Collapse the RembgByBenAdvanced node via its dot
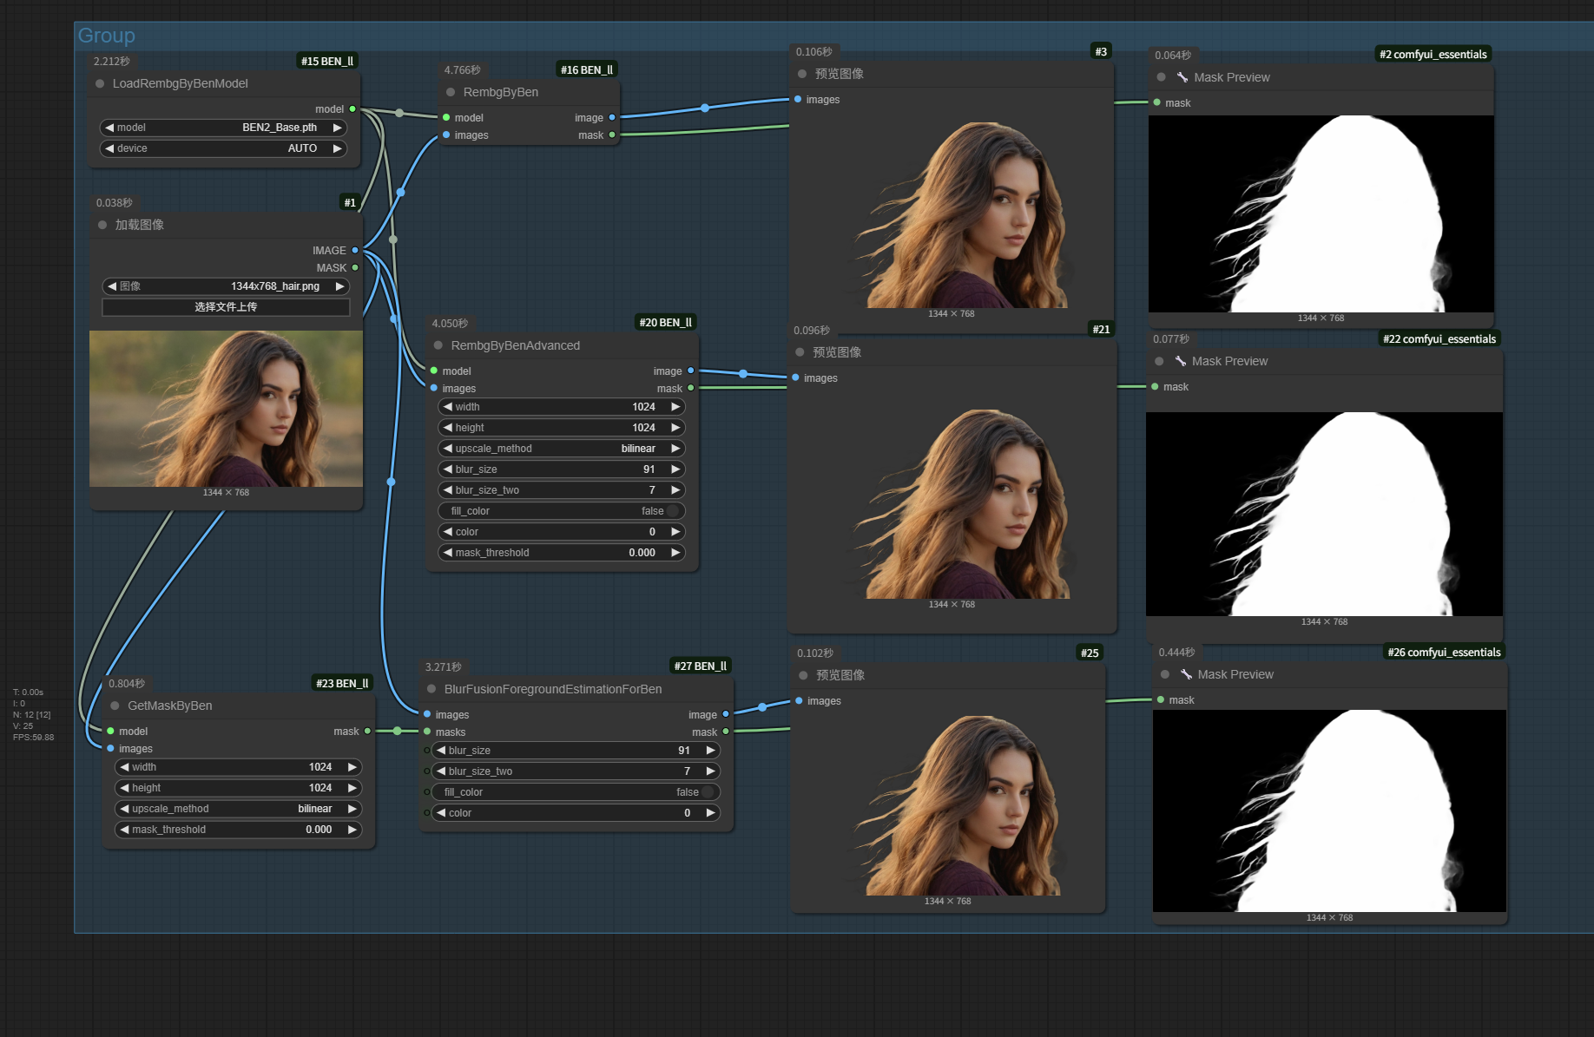This screenshot has height=1037, width=1594. pos(438,346)
